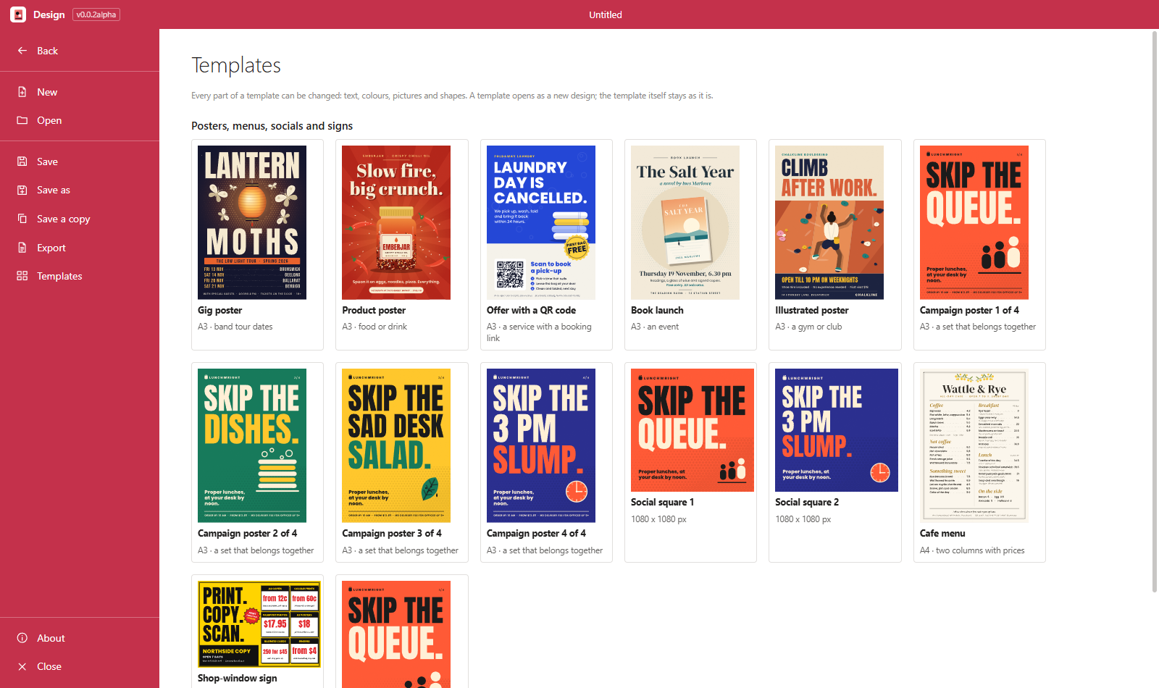
Task: Click the Save disk icon
Action: coord(22,161)
